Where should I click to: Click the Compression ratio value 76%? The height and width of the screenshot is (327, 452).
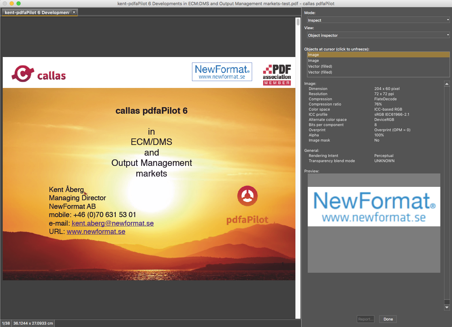(378, 104)
